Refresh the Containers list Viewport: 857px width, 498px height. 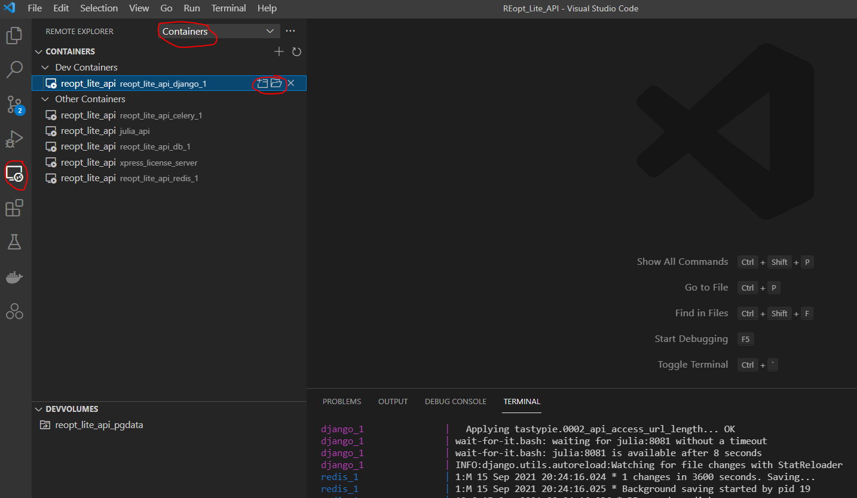coord(296,52)
